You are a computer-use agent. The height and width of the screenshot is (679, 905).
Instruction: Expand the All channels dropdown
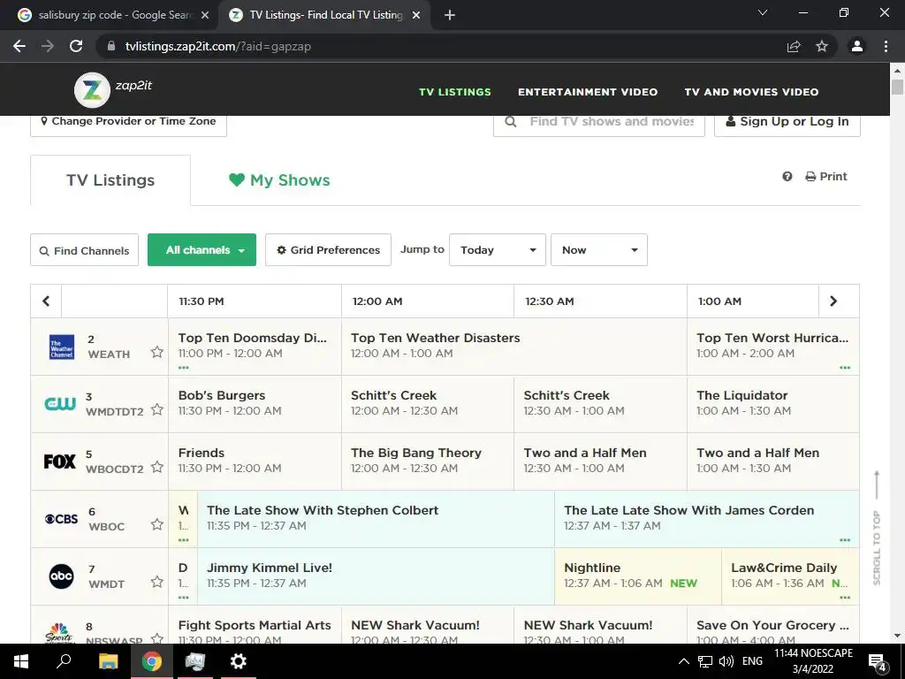[202, 250]
